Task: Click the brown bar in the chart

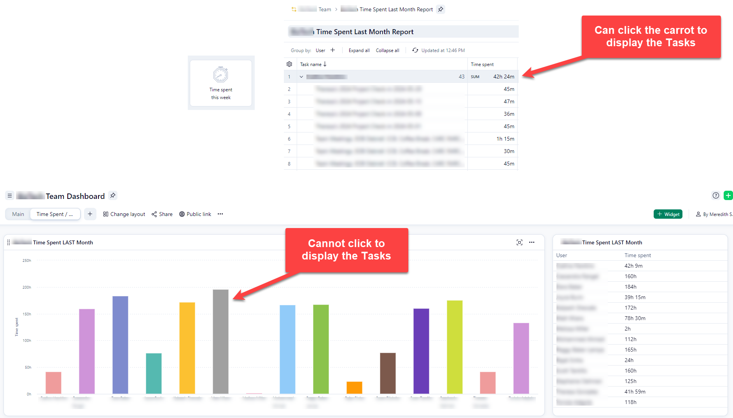Action: click(x=388, y=373)
